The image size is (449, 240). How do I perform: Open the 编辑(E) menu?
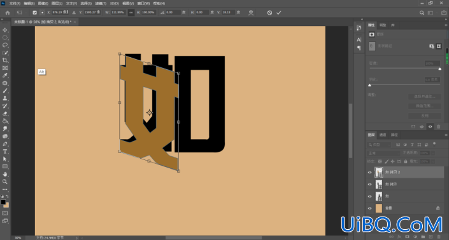pos(29,3)
